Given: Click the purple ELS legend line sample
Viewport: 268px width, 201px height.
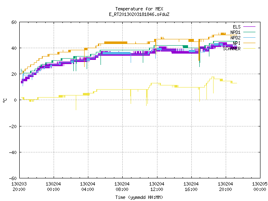Looking at the screenshot, I should [249, 27].
